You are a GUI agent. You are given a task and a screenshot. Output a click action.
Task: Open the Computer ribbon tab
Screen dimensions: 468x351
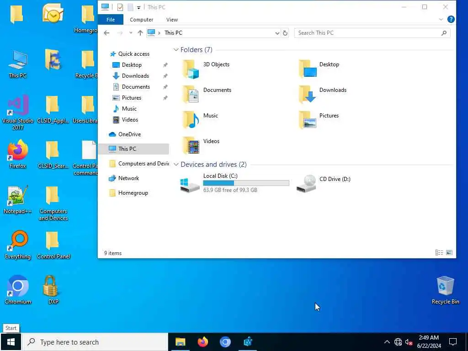tap(141, 19)
